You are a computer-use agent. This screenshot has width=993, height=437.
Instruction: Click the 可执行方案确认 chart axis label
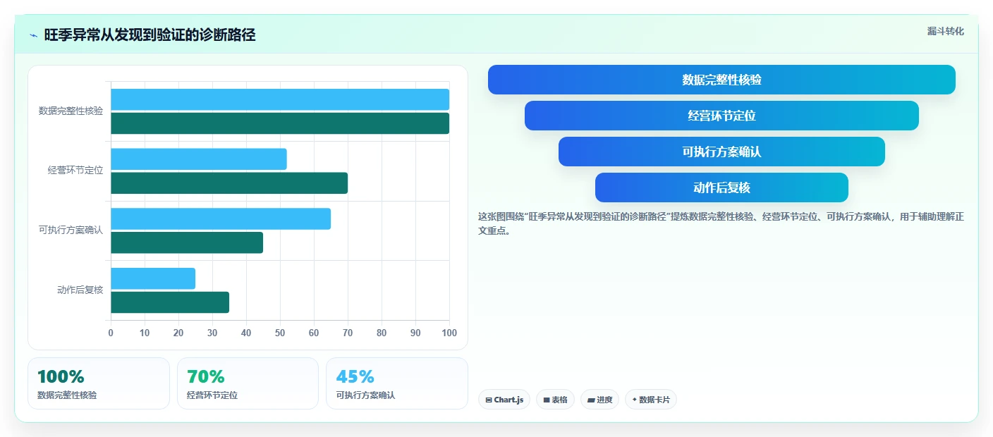71,230
